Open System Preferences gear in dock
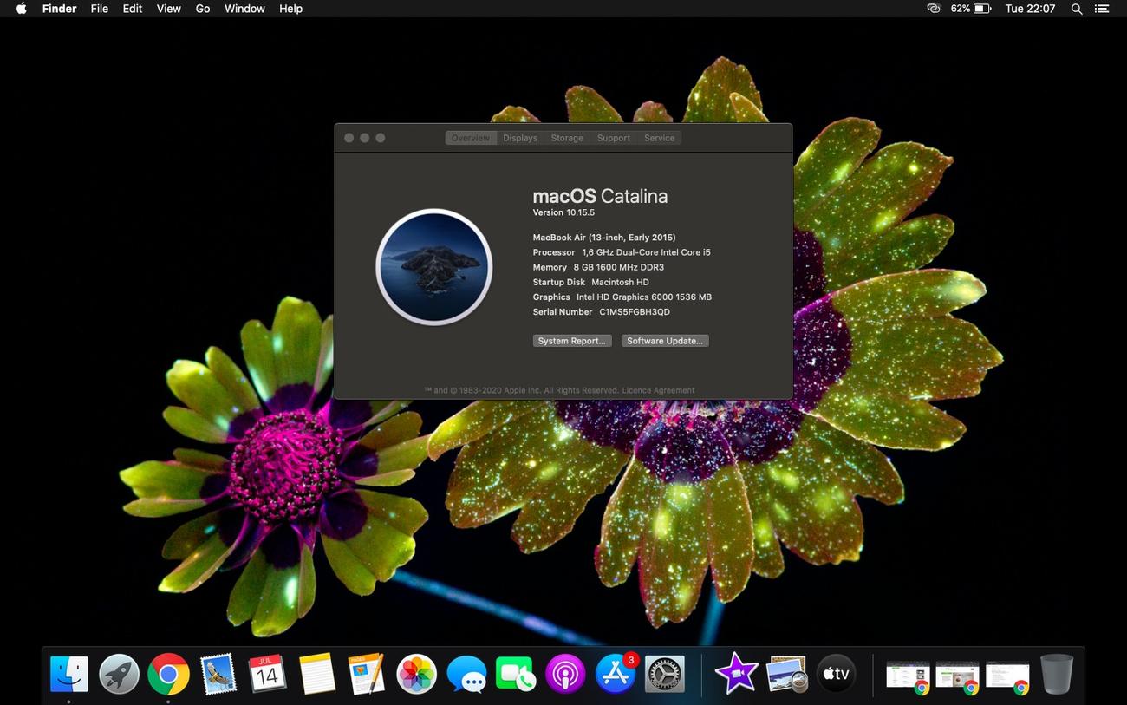 coord(665,674)
